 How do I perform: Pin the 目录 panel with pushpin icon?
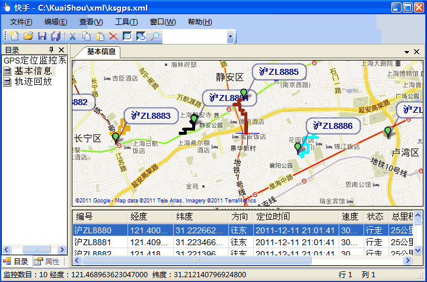pos(51,50)
